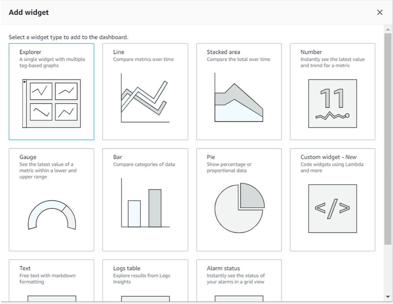Screen dimensions: 393x304
Task: Click the 'Number' widget title
Action: [x=311, y=52]
